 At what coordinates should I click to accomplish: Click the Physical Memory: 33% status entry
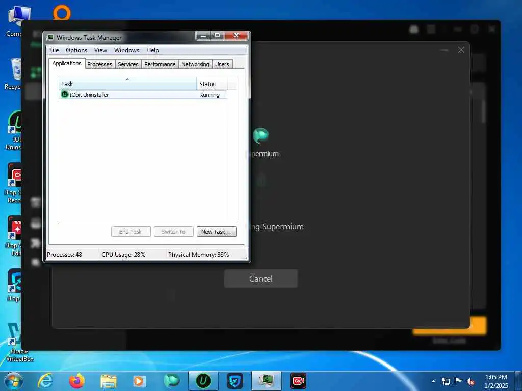coord(198,255)
